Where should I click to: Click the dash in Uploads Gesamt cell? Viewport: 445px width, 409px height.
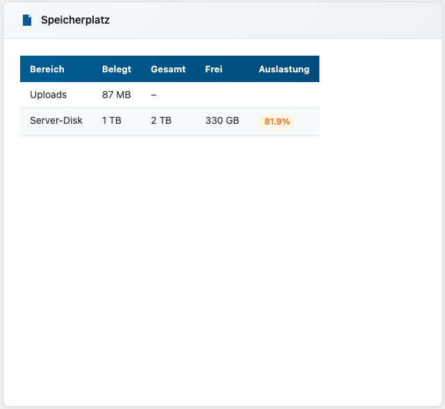click(153, 95)
